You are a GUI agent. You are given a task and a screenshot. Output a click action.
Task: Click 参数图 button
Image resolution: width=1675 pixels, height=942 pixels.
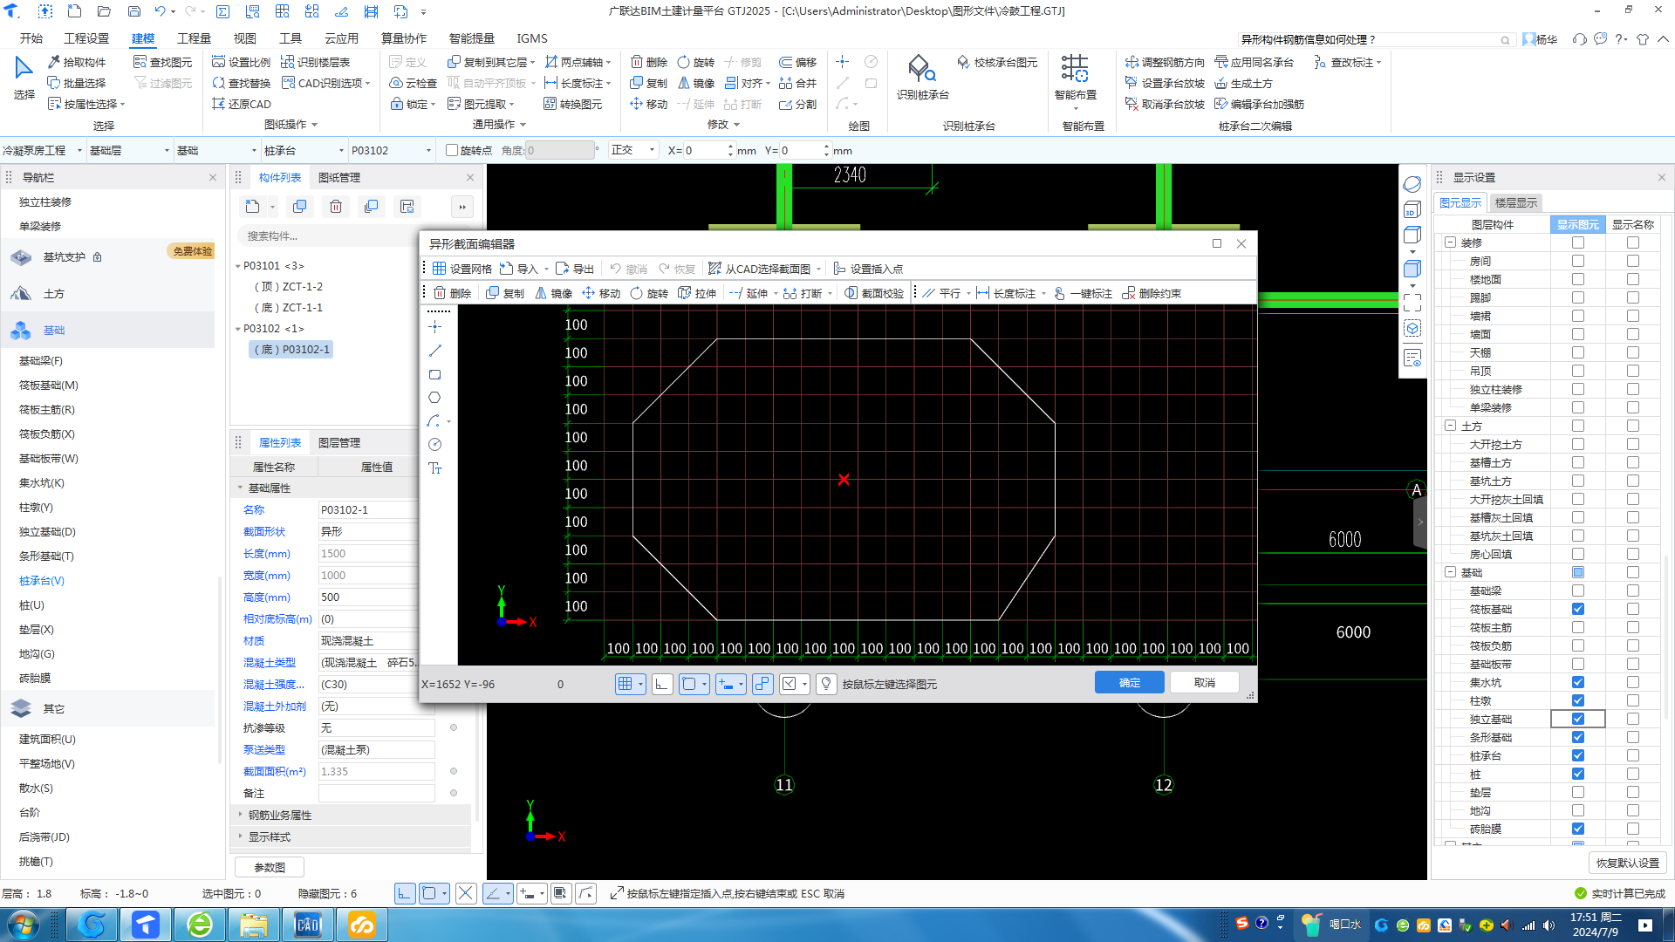coord(270,867)
